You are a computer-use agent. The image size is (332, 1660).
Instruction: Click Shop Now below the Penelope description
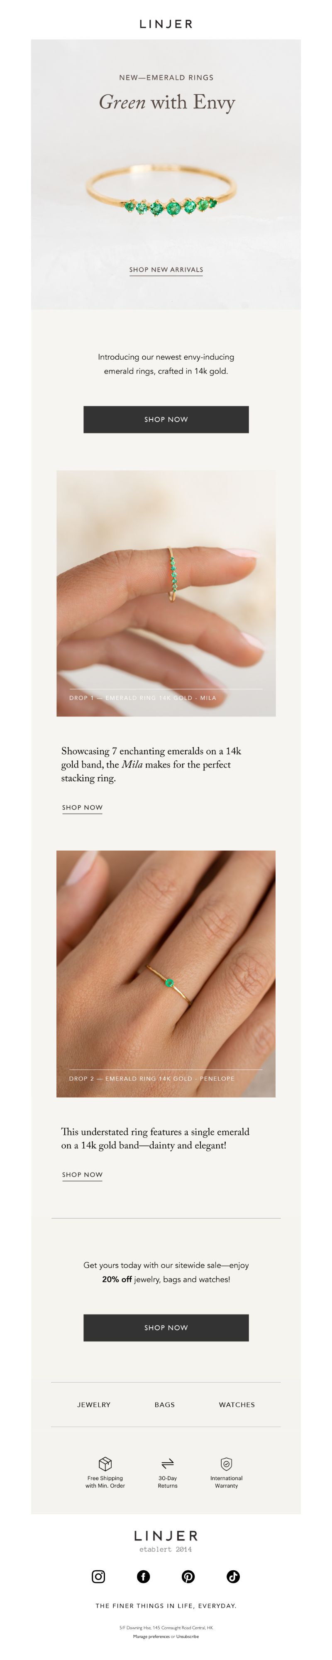[x=82, y=1175]
